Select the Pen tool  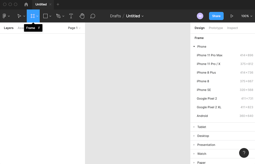click(58, 16)
